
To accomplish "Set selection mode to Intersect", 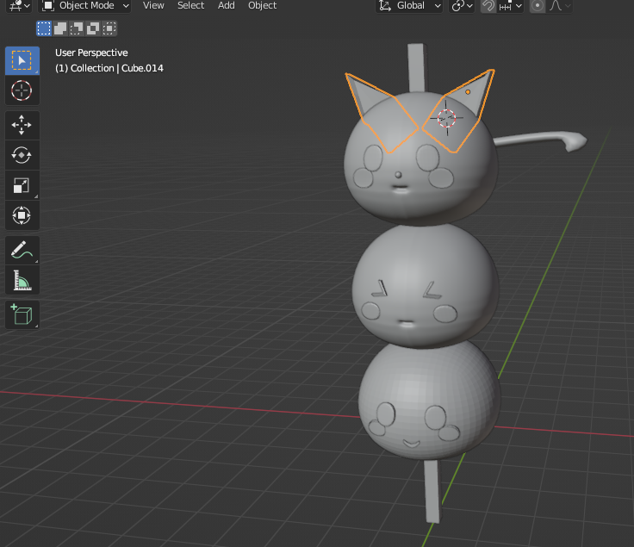I will [109, 28].
